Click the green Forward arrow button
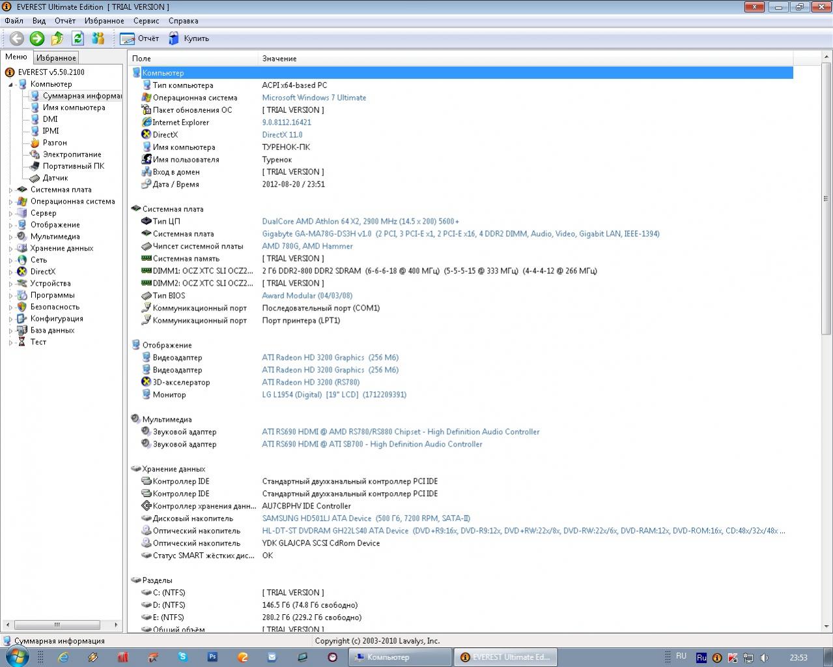 (37, 38)
